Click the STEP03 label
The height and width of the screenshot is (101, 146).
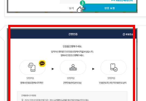click(111, 78)
